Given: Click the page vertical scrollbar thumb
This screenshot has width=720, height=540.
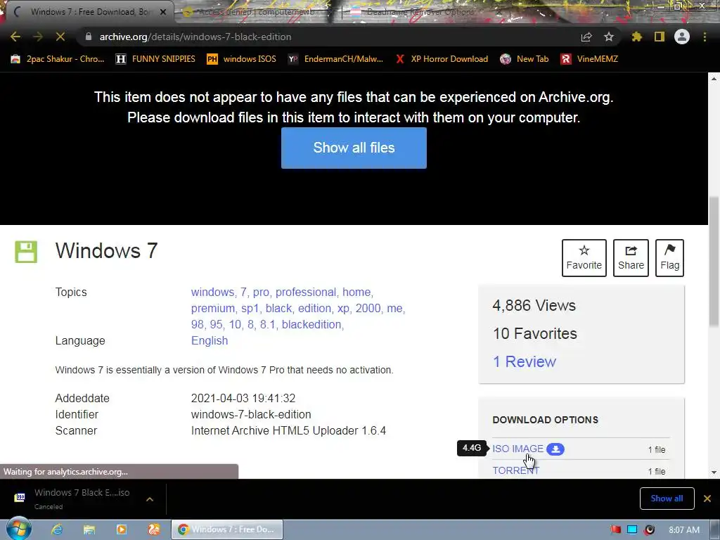Looking at the screenshot, I should [714, 262].
